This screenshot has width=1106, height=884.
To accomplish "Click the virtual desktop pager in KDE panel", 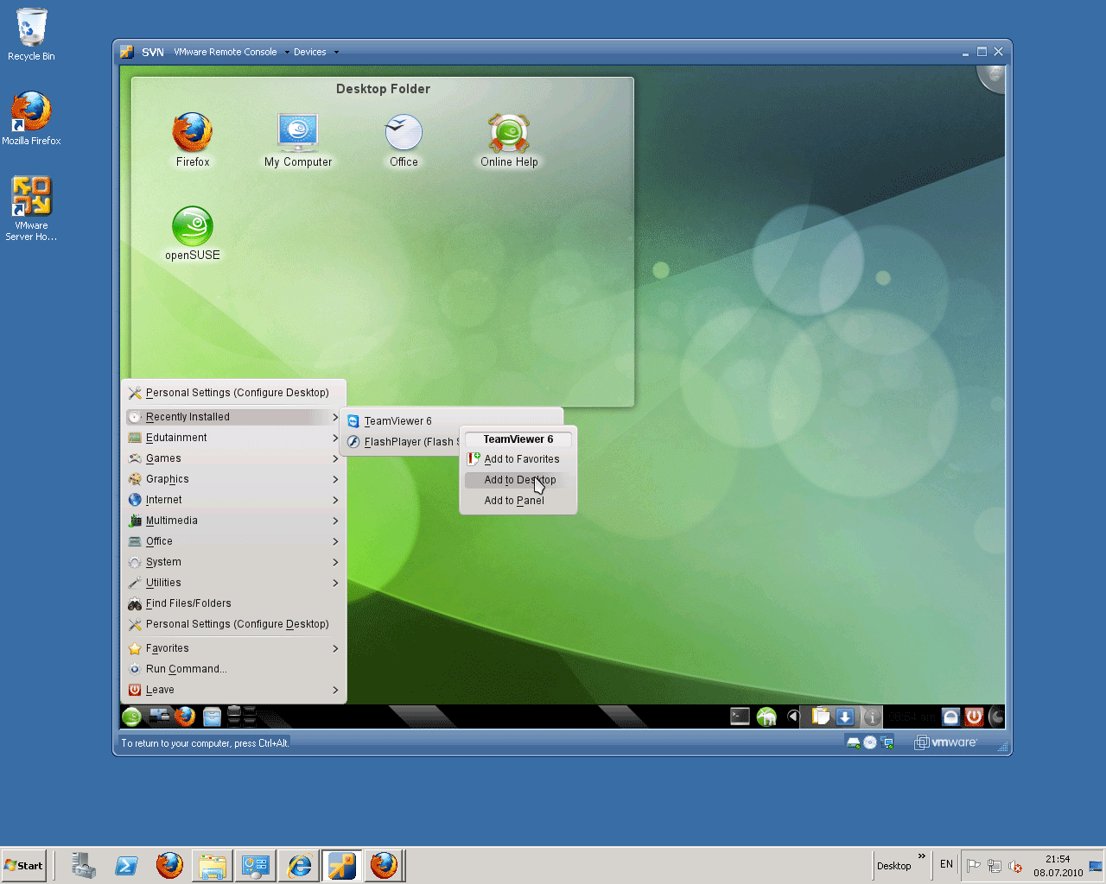I will 242,717.
